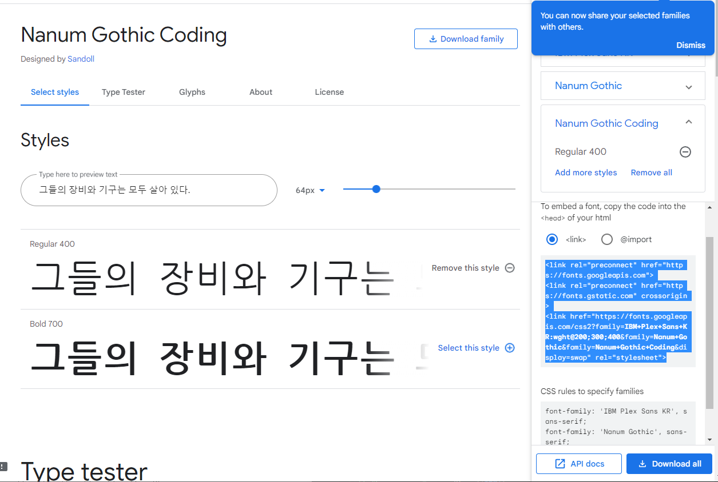Select the @import embed radio button
The image size is (718, 482).
[x=607, y=239]
